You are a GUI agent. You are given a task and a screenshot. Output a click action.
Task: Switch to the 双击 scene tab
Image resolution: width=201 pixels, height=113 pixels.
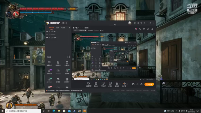pyautogui.click(x=58, y=28)
